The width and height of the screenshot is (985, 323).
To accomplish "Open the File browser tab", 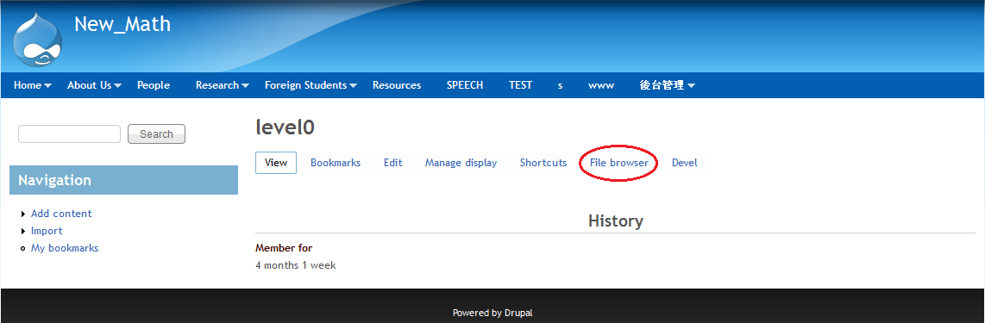I will (x=619, y=163).
